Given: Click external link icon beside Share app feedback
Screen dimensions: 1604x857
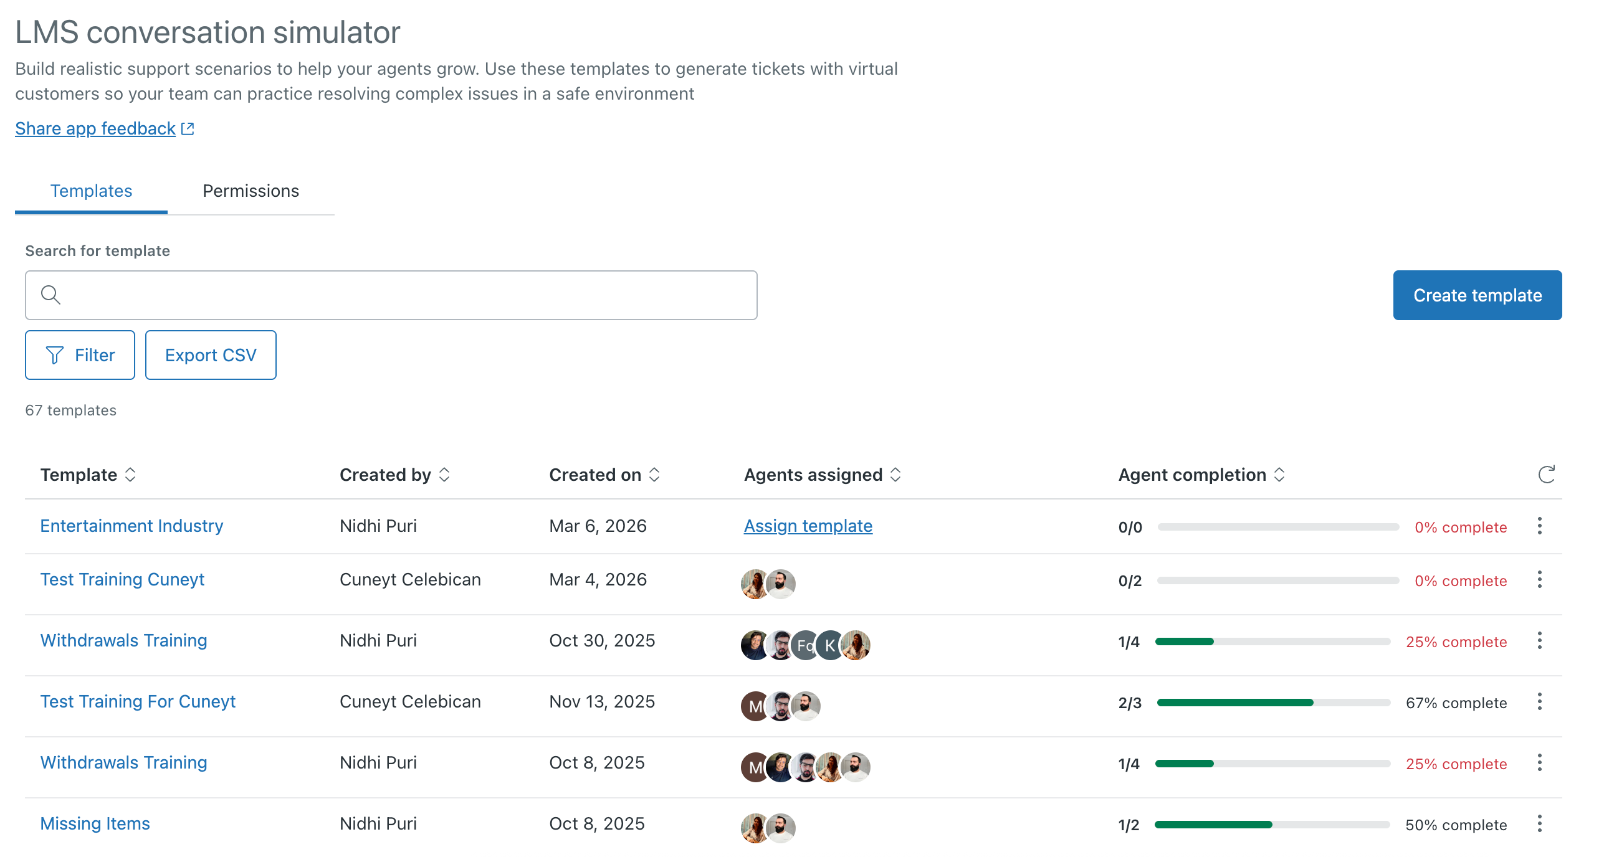Looking at the screenshot, I should tap(188, 129).
